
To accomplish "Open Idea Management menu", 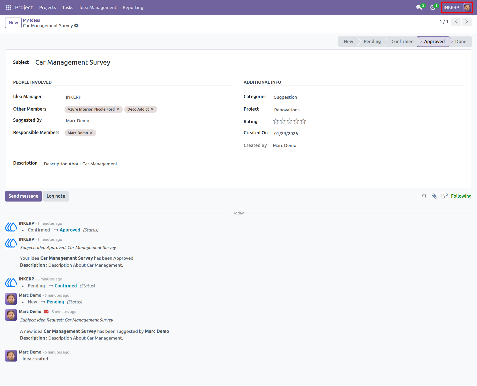I will [98, 7].
